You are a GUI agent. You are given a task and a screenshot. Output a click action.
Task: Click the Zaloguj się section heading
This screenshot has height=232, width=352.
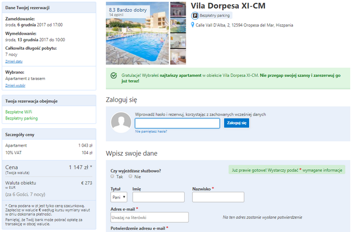121,100
